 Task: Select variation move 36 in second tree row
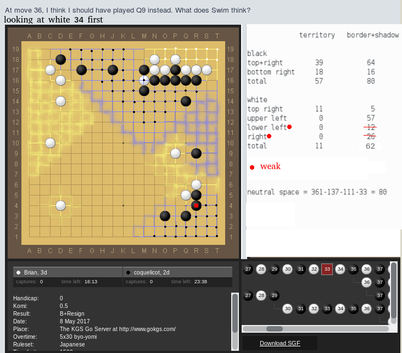point(367,282)
